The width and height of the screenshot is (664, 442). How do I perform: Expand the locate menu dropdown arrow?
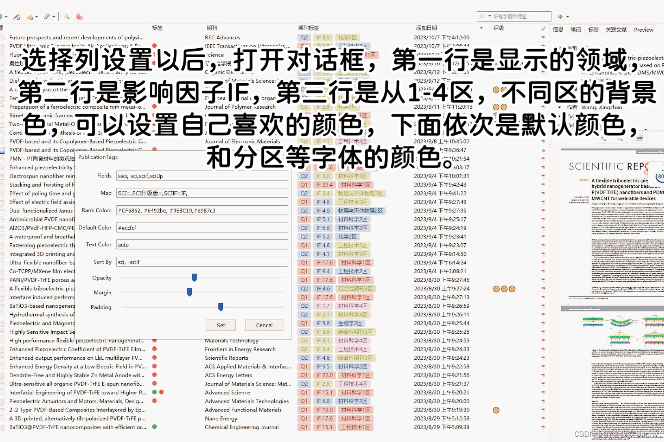pos(567,17)
